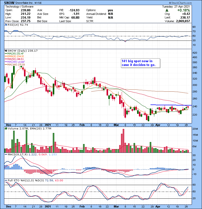Image resolution: width=202 pixels, height=209 pixels.
Task: Click the MACD(8,17,9) indicator label
Action: point(18,155)
